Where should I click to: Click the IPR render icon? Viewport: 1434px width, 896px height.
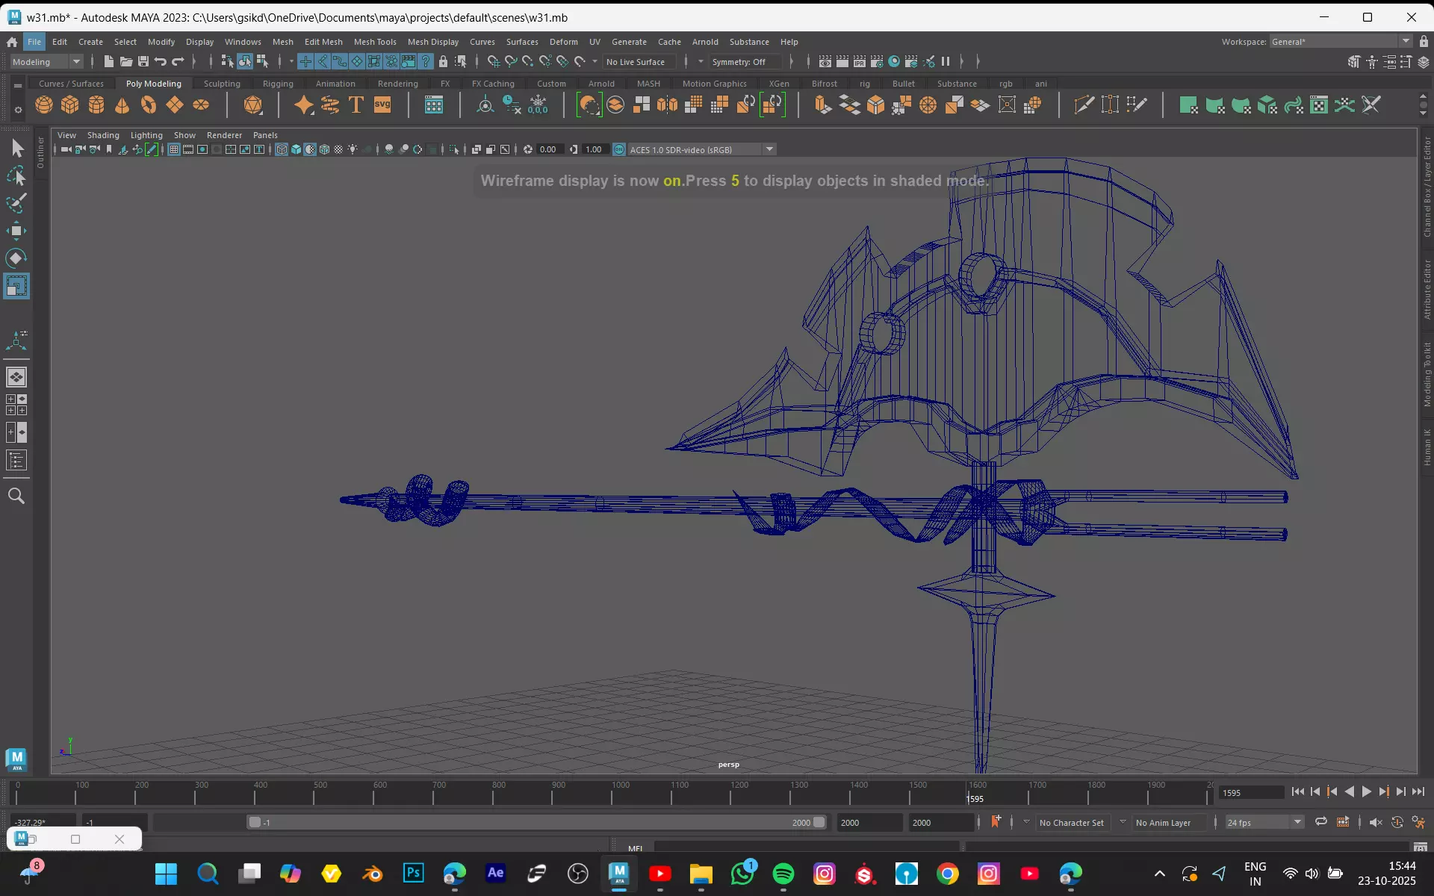click(860, 61)
